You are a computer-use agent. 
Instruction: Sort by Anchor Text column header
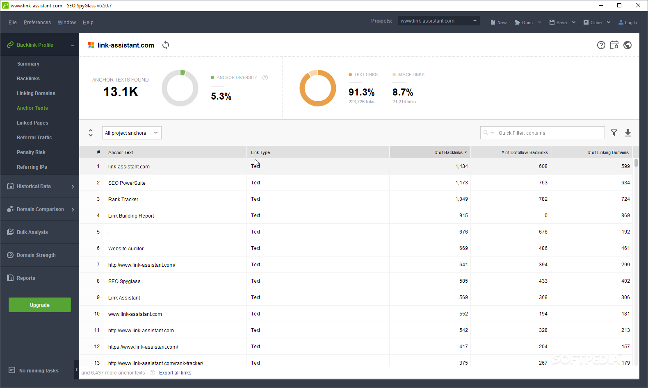click(175, 152)
